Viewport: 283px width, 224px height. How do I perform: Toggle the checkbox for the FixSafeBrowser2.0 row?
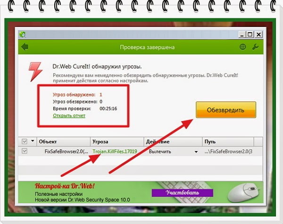25,151
